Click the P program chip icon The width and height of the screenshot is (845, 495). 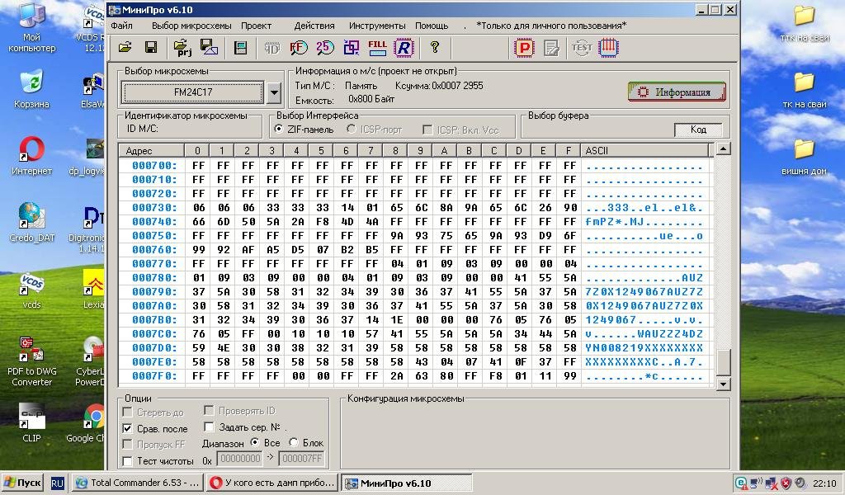point(524,48)
